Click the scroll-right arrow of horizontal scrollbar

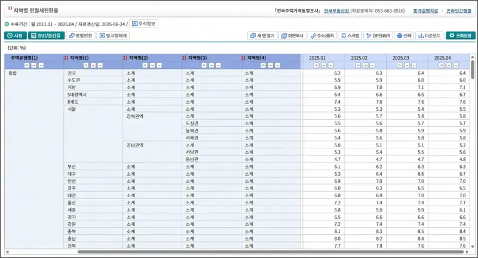click(x=467, y=252)
